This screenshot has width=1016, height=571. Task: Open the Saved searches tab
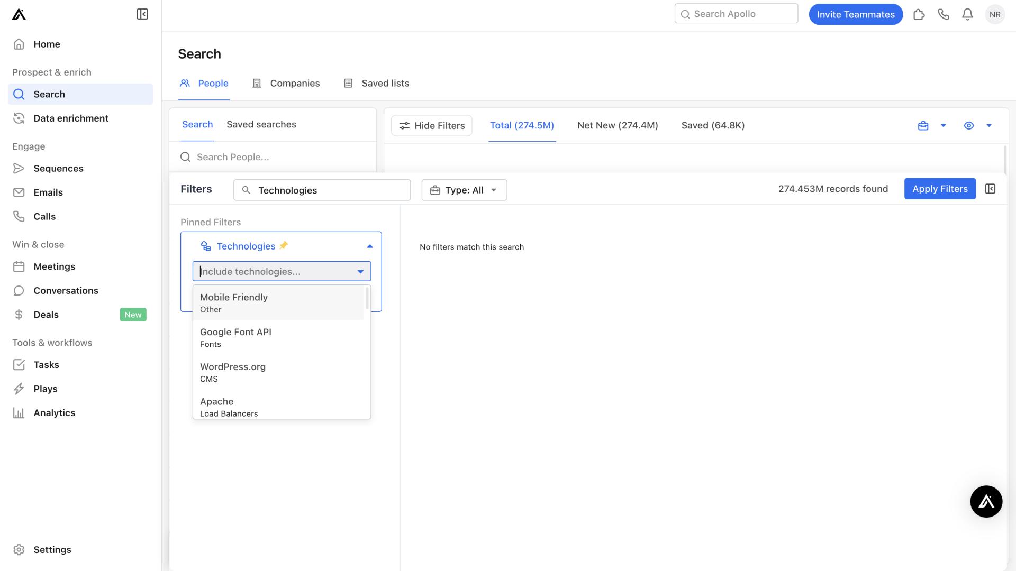click(261, 124)
